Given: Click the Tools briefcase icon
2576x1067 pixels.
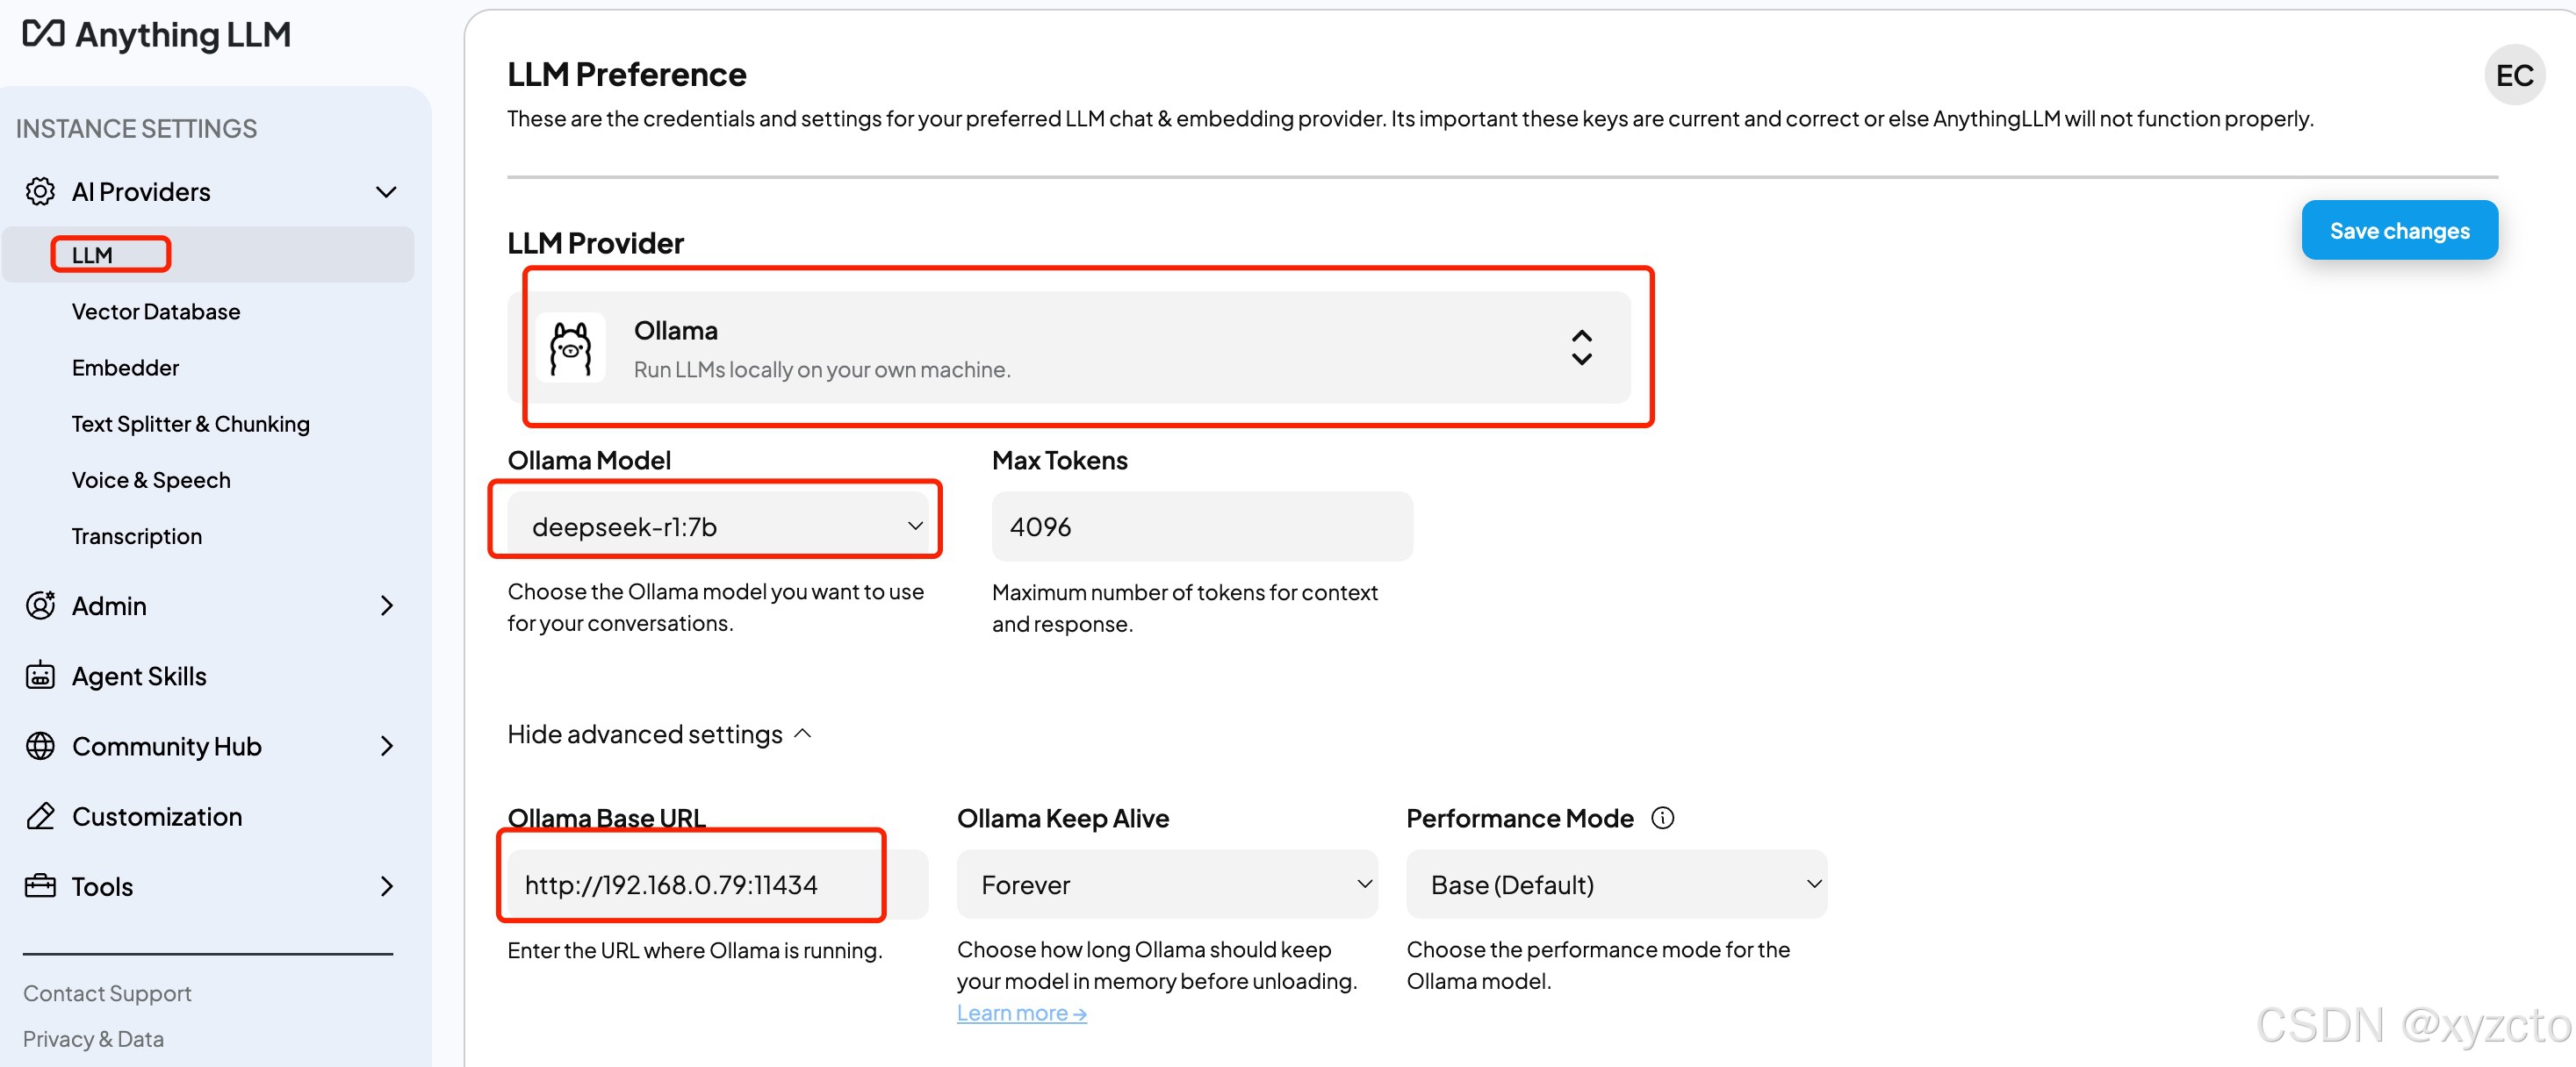Looking at the screenshot, I should (x=40, y=886).
